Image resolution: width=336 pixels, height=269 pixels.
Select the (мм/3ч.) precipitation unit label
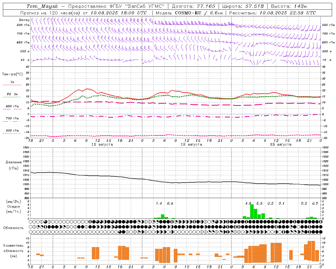tap(14, 201)
